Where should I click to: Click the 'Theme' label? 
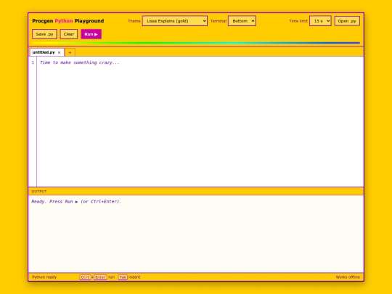click(x=134, y=21)
